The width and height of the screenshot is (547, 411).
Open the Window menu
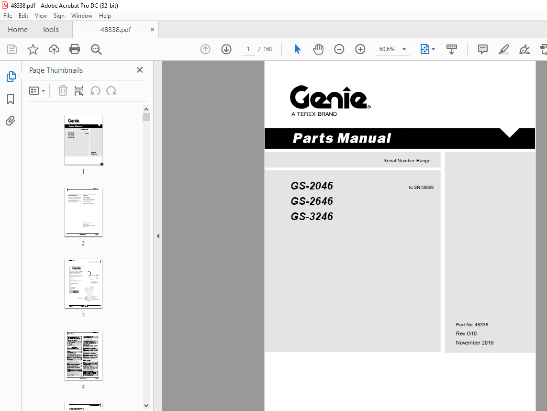(x=82, y=16)
